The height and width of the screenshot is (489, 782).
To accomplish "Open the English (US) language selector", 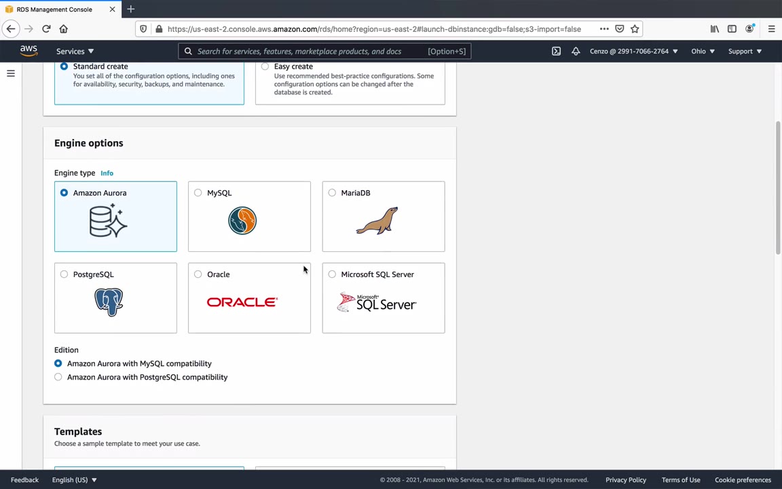I will pyautogui.click(x=74, y=479).
